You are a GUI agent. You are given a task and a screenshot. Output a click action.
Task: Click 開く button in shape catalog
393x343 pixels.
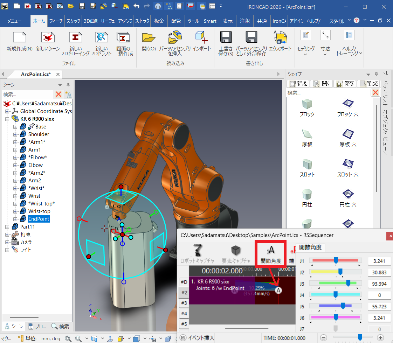click(x=321, y=84)
